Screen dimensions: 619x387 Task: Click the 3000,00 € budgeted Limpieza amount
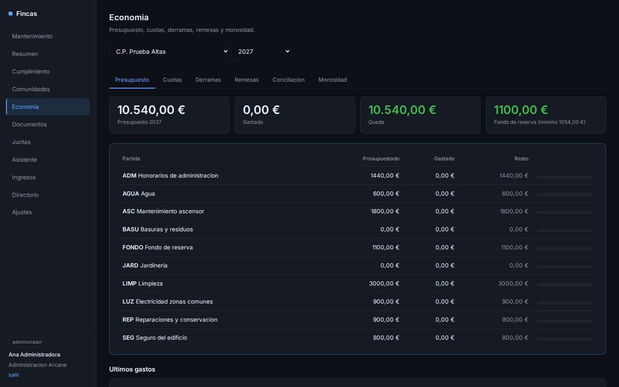pos(384,284)
